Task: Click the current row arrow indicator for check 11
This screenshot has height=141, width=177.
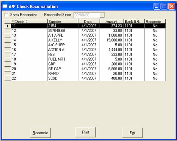Action: 8,26
